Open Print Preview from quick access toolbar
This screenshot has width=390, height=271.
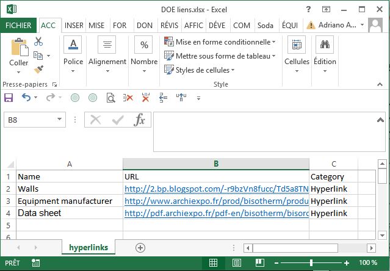[110, 98]
